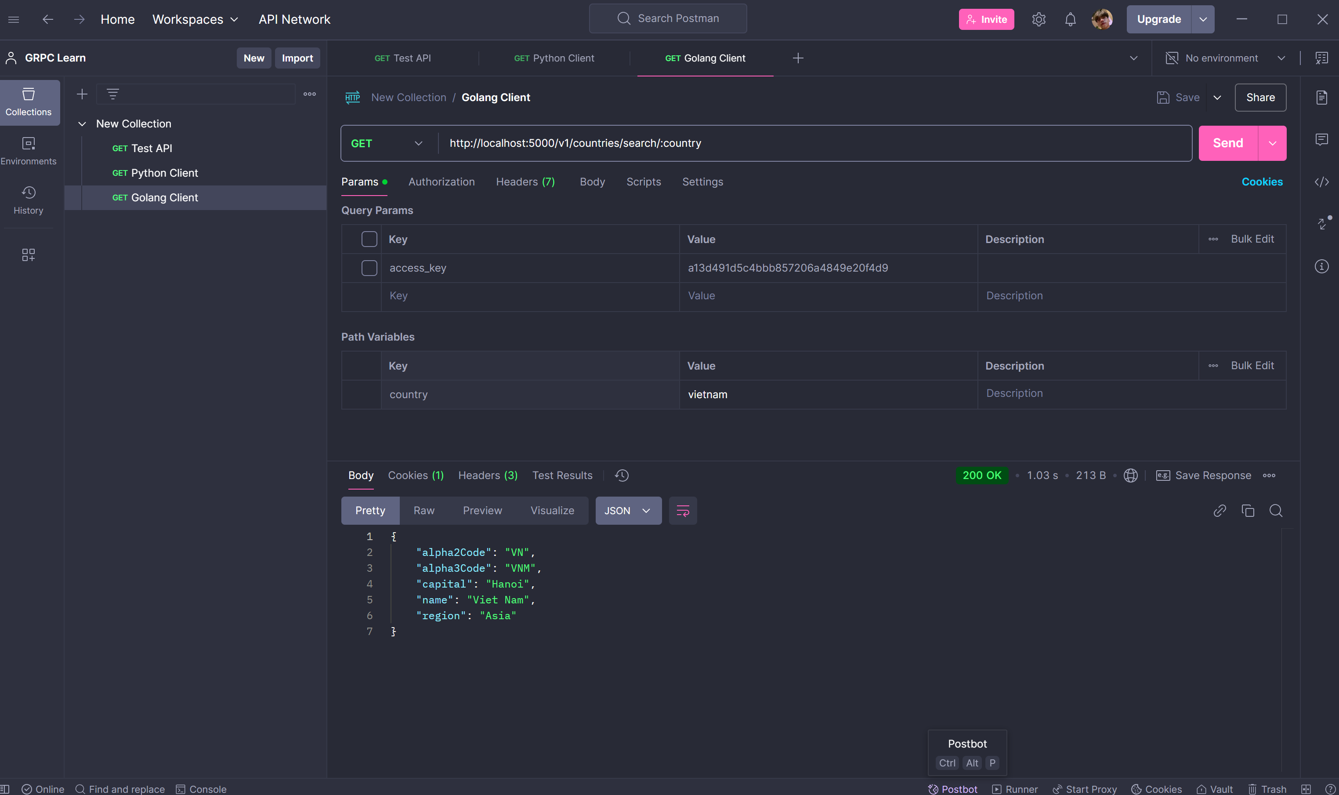Open tabs overflow chevron
This screenshot has height=795, width=1339.
1133,58
